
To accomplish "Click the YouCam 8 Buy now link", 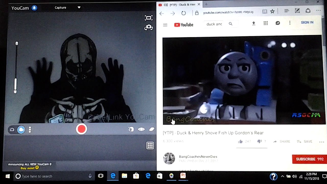I will pos(30,168).
